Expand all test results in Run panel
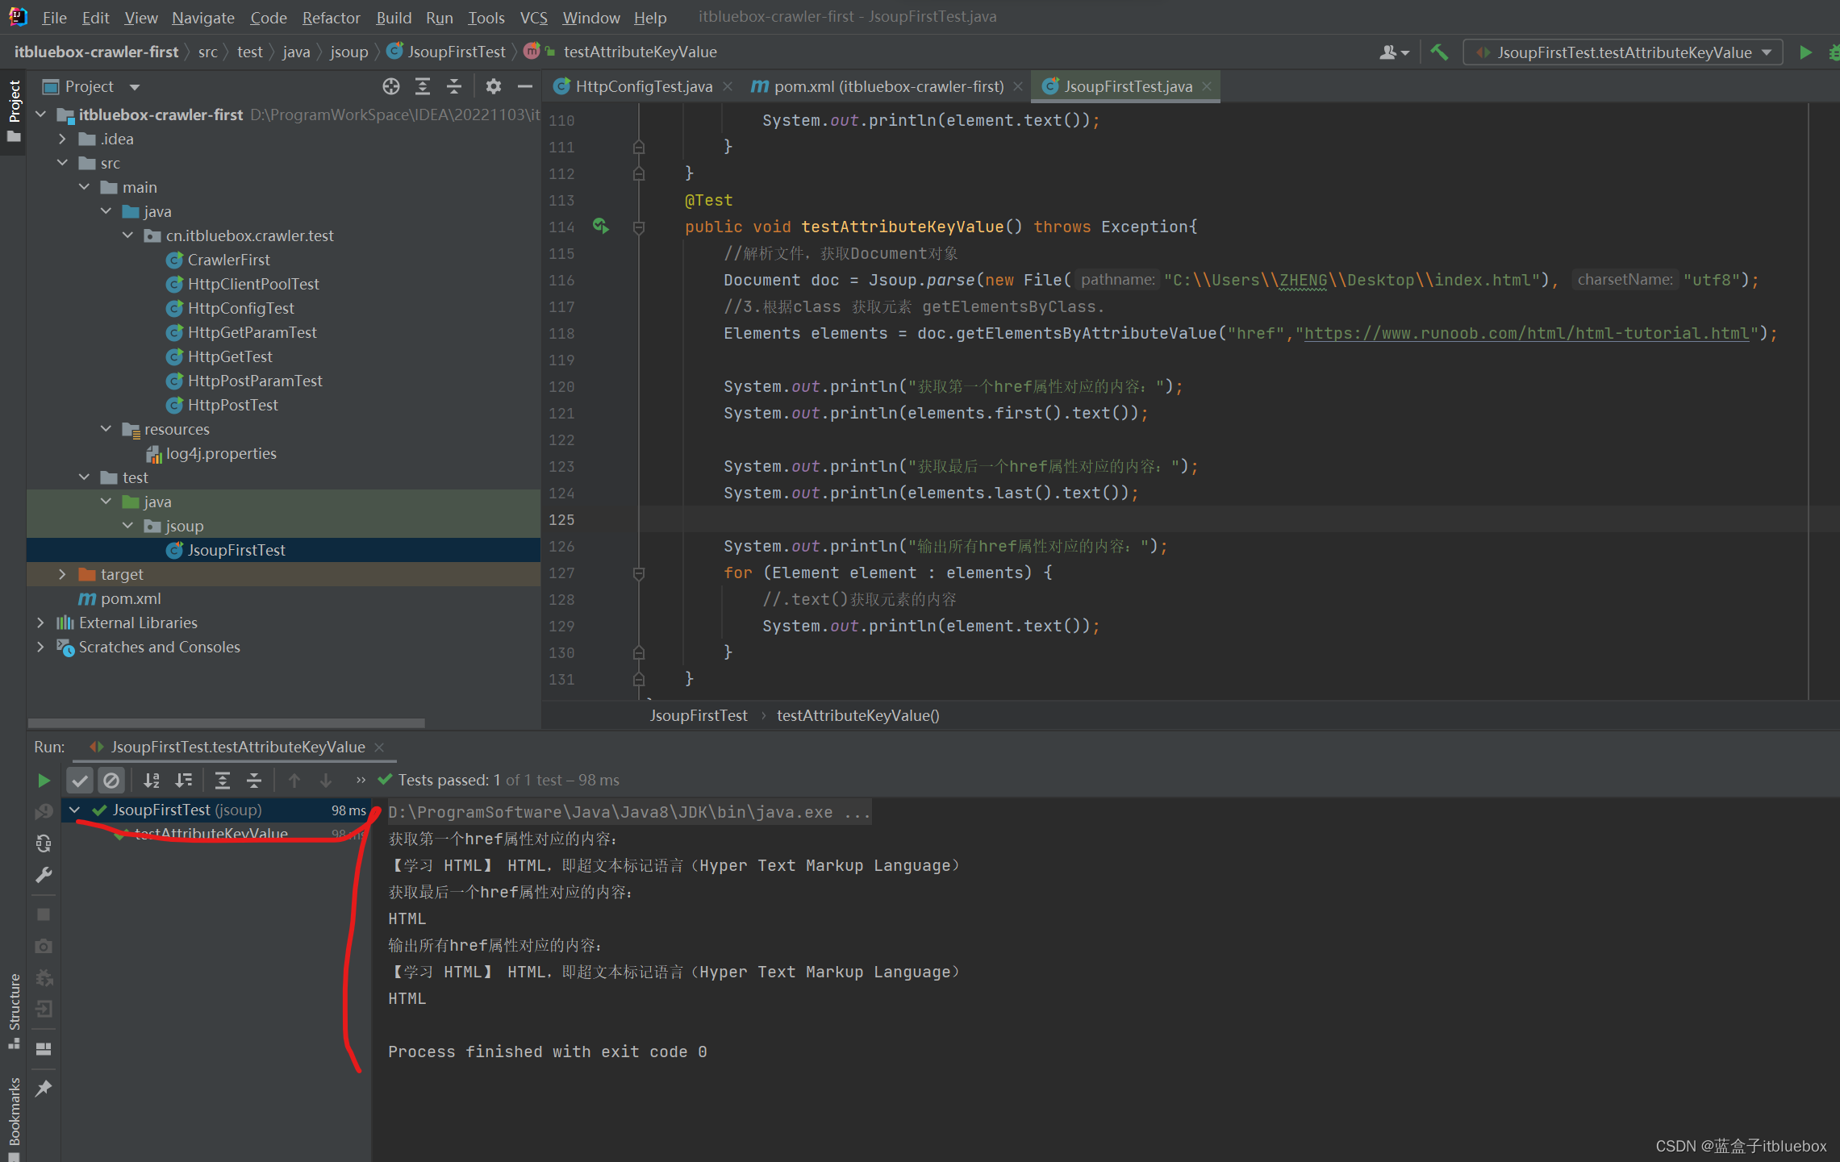Viewport: 1840px width, 1162px height. (222, 780)
